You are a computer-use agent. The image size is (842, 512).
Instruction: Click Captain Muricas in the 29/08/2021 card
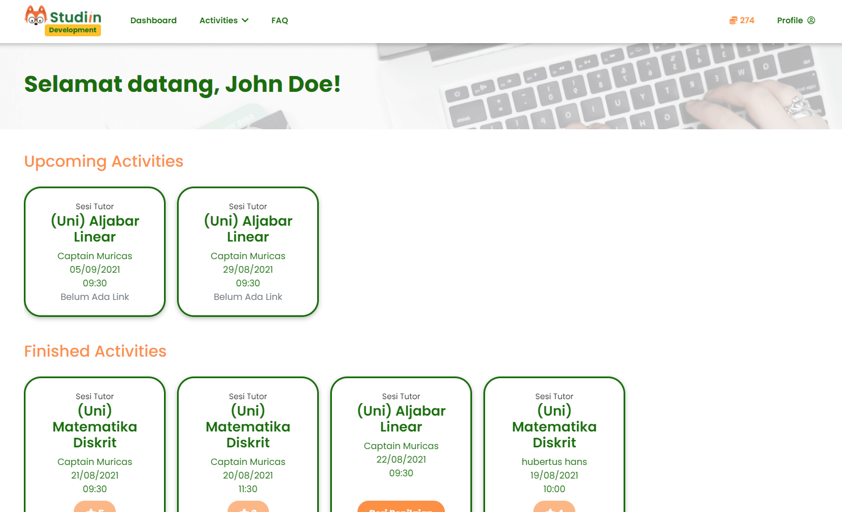pos(248,256)
